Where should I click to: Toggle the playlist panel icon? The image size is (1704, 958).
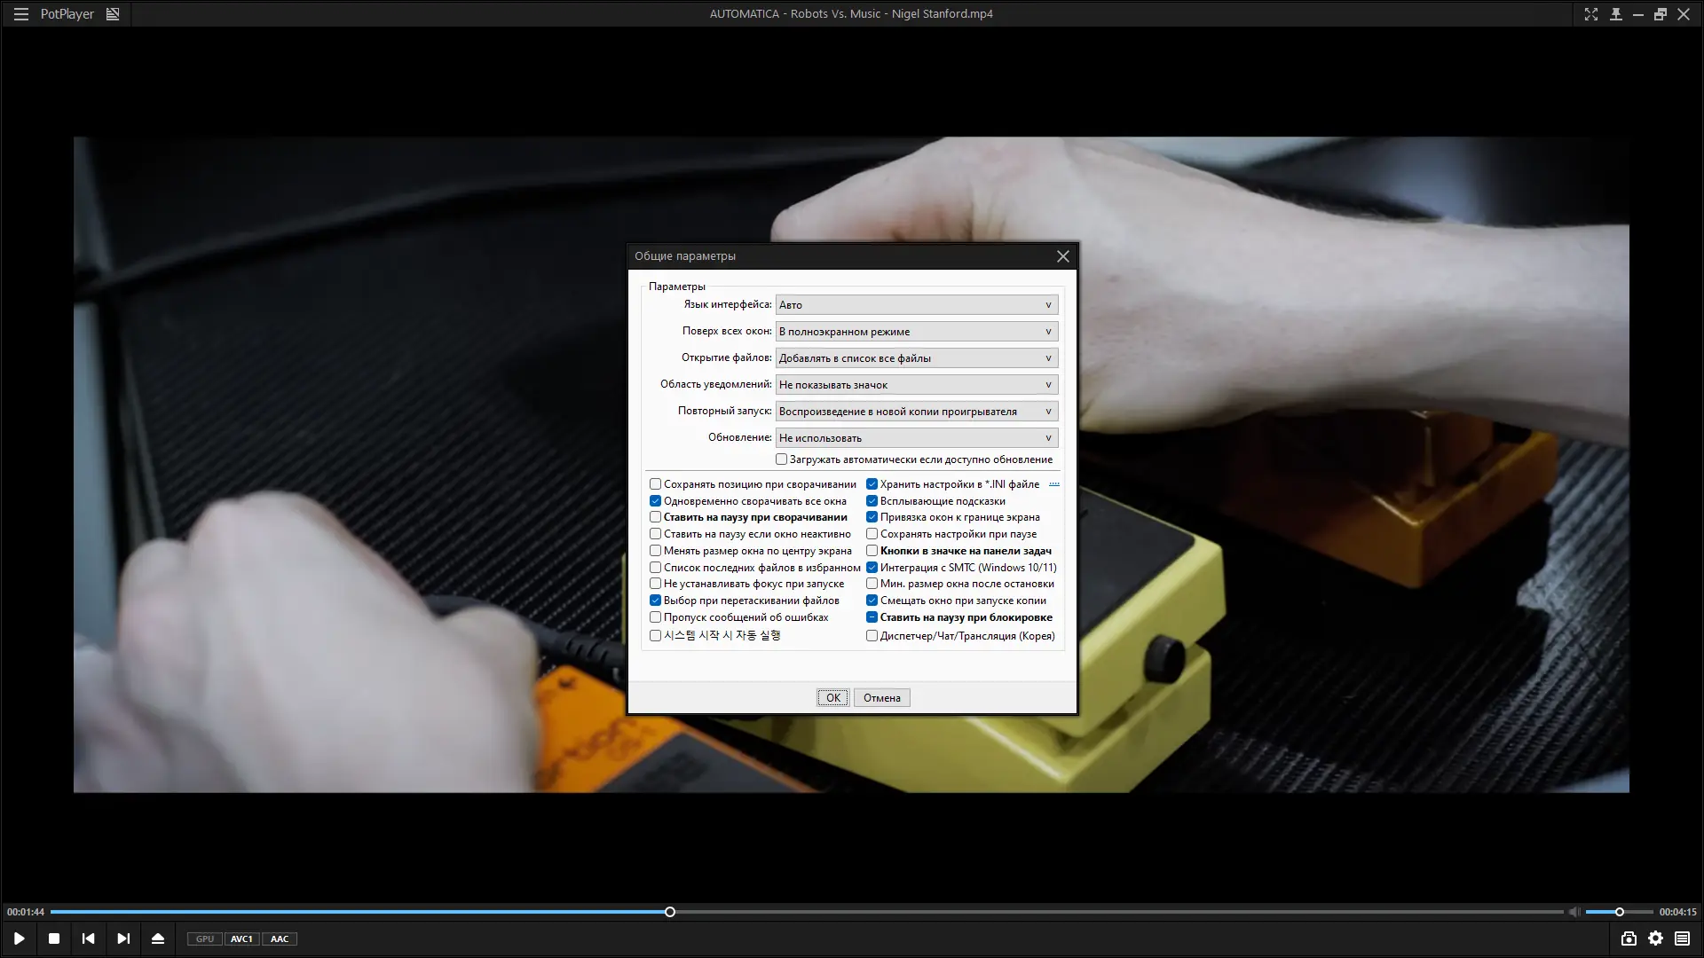pyautogui.click(x=1682, y=938)
